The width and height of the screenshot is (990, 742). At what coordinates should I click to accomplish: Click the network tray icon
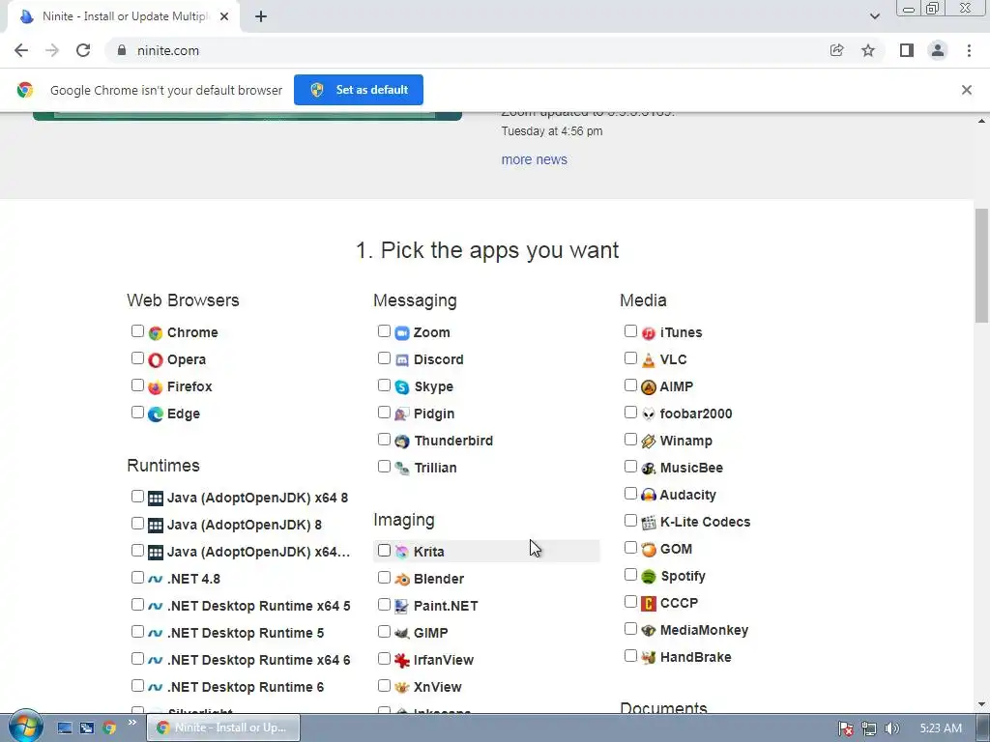pyautogui.click(x=869, y=728)
